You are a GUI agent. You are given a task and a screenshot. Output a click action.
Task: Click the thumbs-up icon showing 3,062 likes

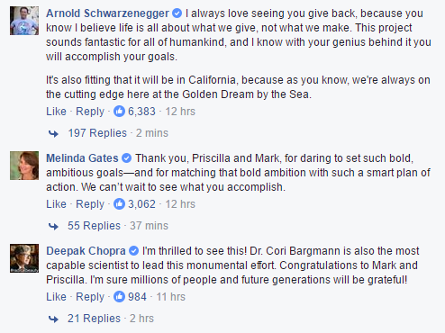pos(119,204)
